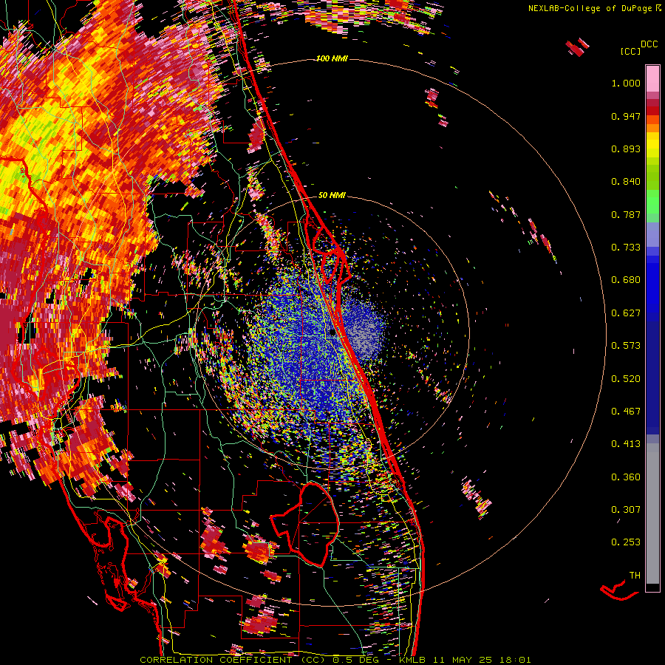
Task: Click the DCC label above the color scale
Action: click(649, 44)
